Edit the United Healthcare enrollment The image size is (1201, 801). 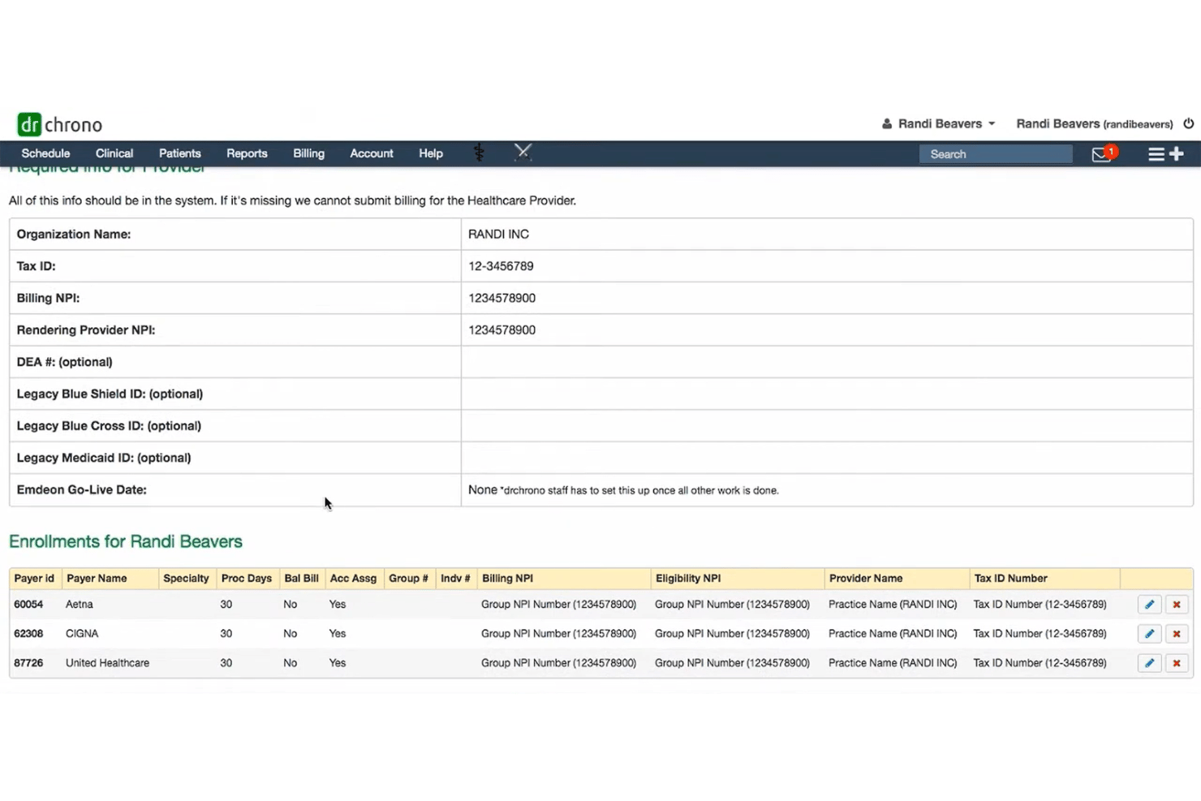1149,663
